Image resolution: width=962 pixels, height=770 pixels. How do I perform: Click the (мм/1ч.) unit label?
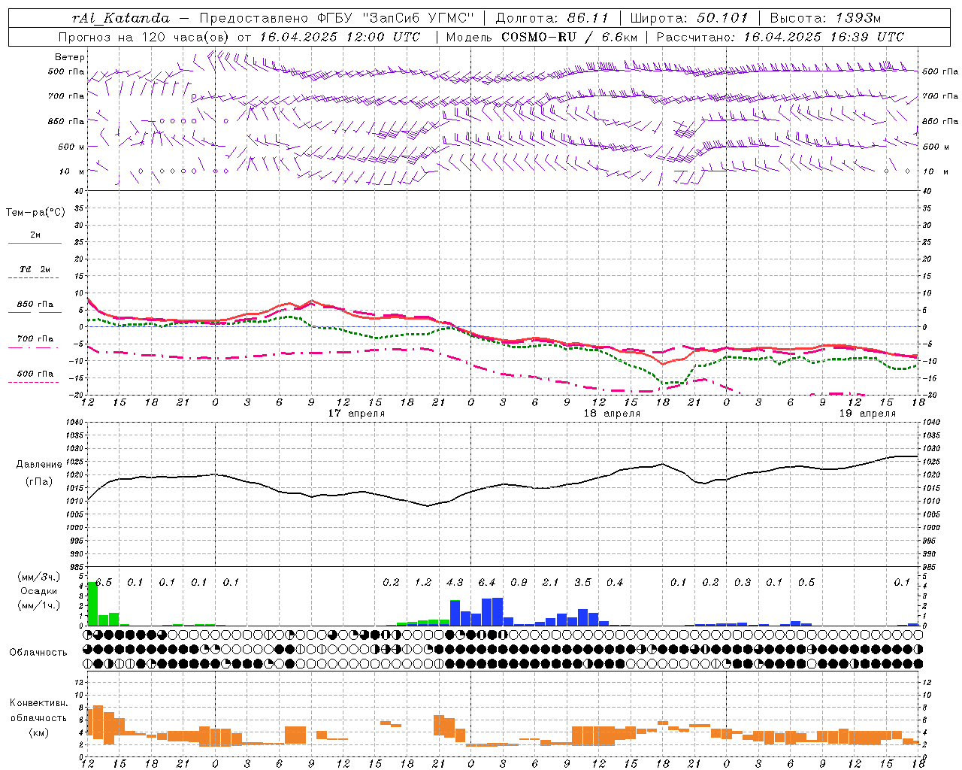pyautogui.click(x=39, y=606)
